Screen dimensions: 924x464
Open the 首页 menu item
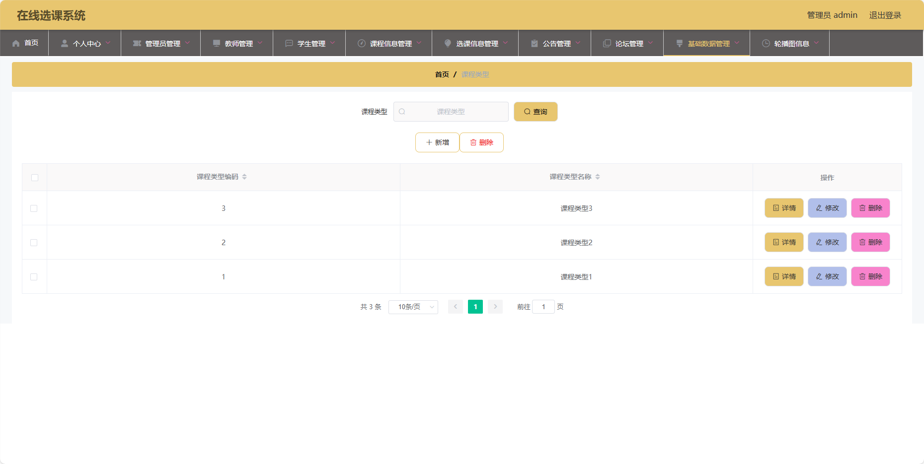pyautogui.click(x=24, y=43)
